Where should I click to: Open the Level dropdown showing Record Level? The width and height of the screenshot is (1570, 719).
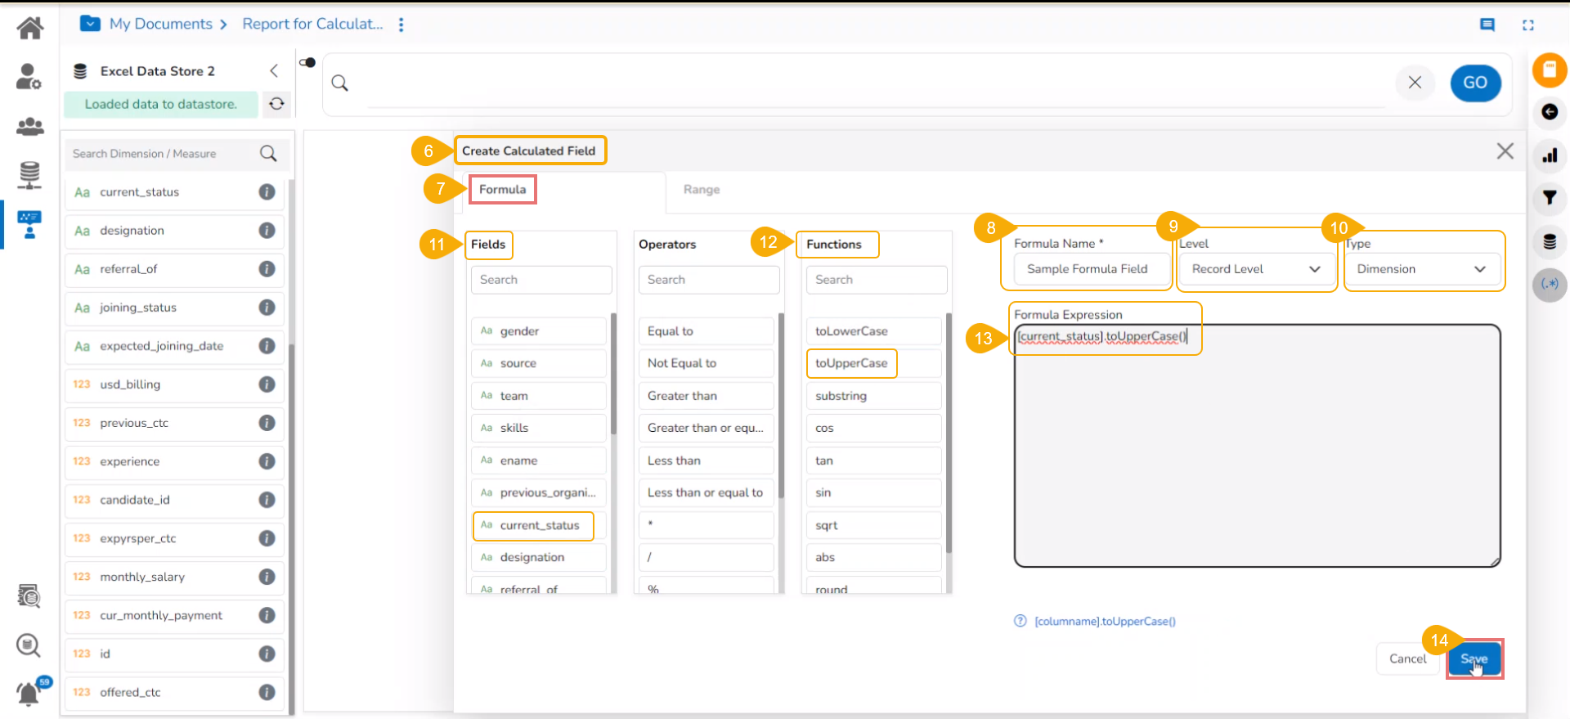coord(1255,269)
